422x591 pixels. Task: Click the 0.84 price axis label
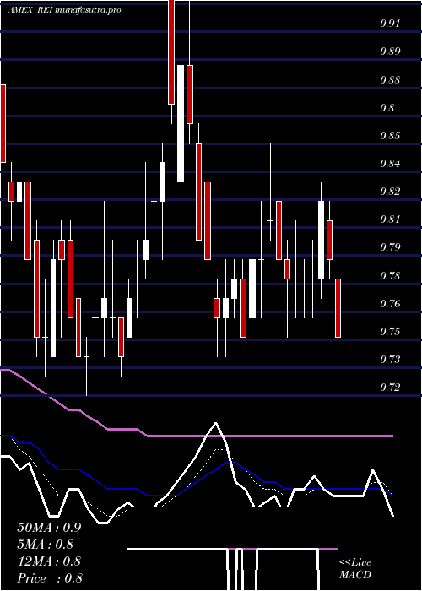[390, 164]
